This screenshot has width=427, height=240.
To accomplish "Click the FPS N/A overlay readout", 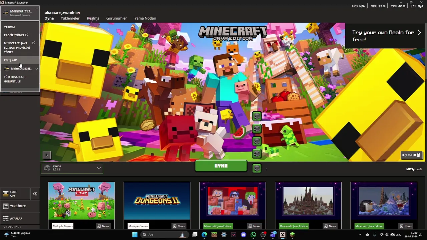I will coord(358,6).
